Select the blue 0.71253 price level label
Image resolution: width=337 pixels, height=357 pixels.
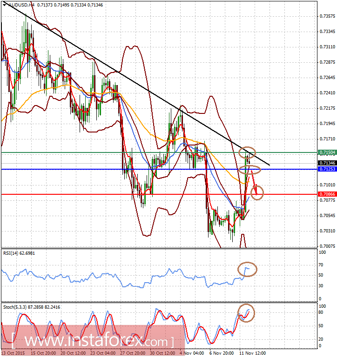[326, 169]
